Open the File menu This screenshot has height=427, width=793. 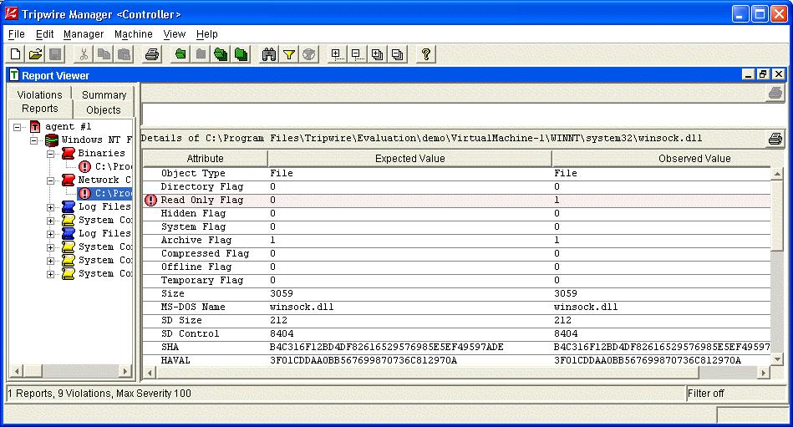[17, 34]
